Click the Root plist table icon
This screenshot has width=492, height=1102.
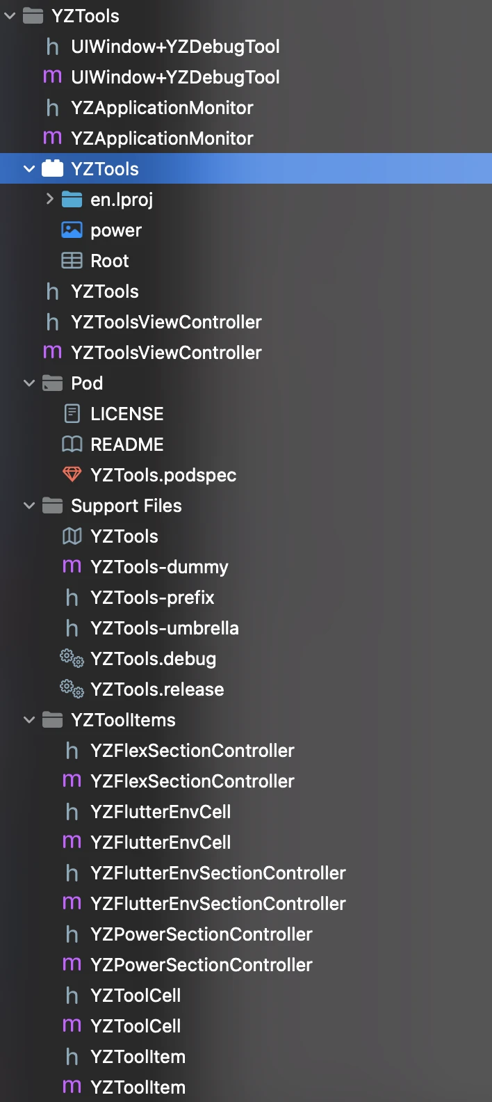coord(72,261)
